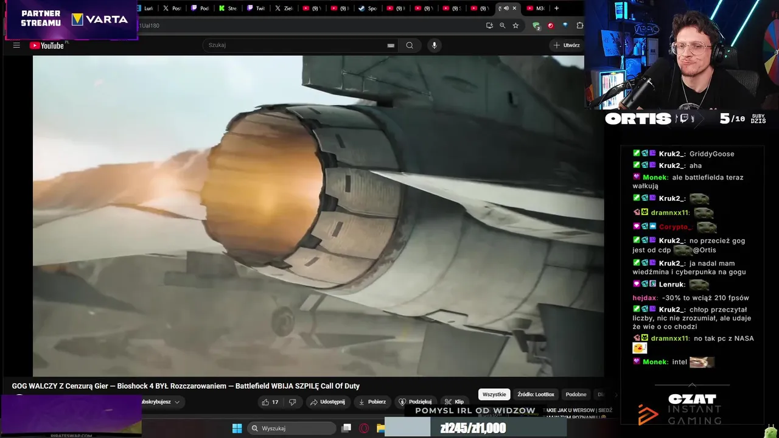Download the video with Pobierz
The image size is (779, 438).
[372, 402]
